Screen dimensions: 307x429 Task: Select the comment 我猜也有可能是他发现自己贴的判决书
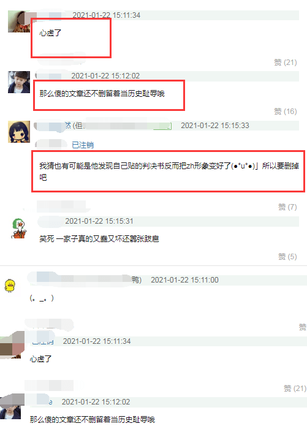tap(169, 172)
